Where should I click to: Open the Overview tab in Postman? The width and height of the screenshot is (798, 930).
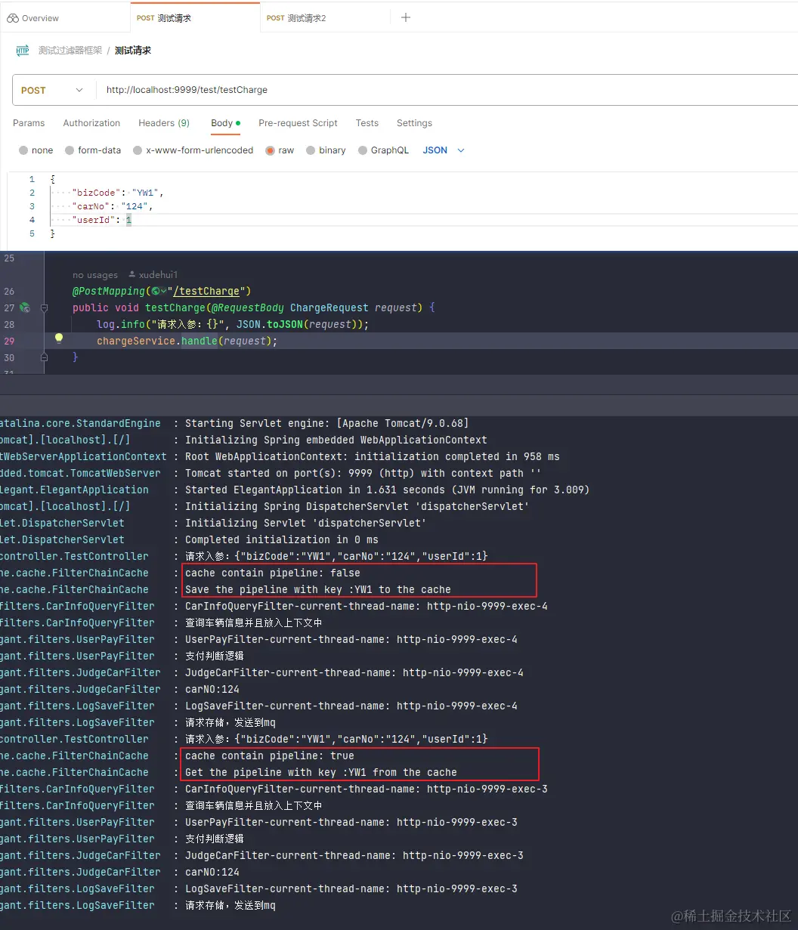32,18
